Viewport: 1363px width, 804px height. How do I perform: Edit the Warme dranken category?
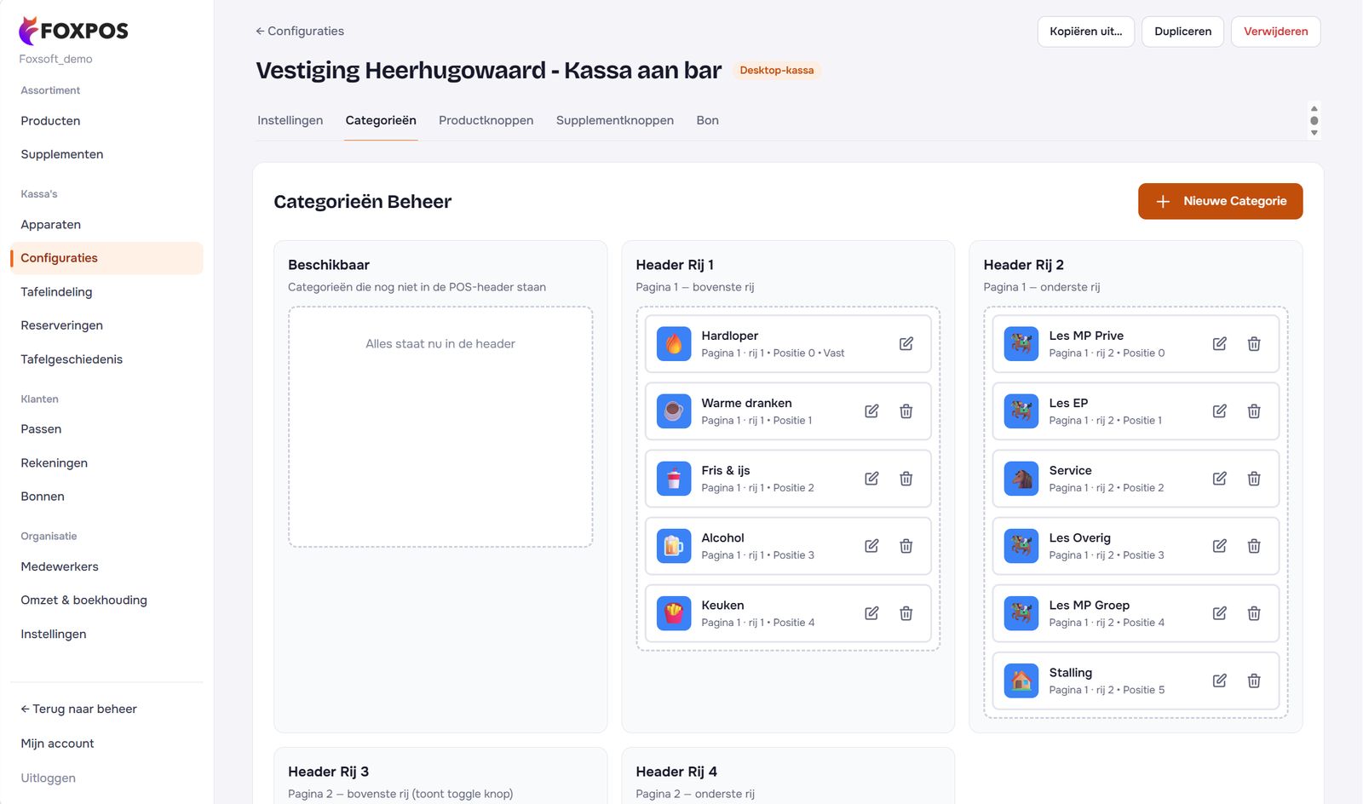(x=871, y=411)
